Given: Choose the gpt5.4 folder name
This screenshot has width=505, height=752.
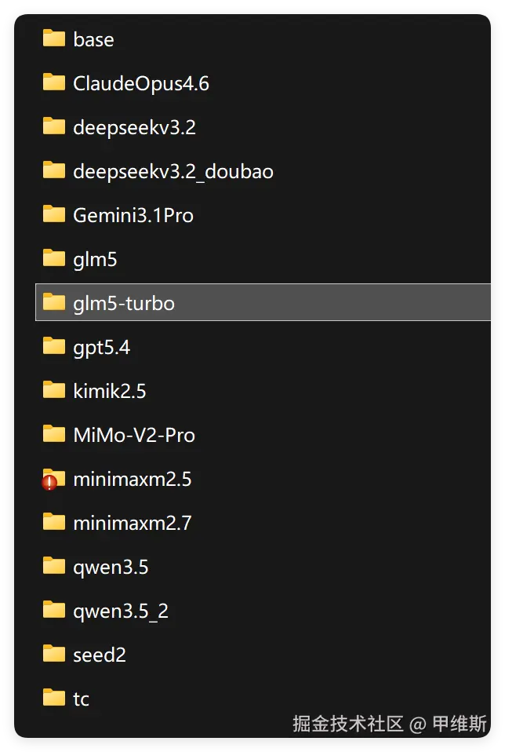Looking at the screenshot, I should pos(102,347).
